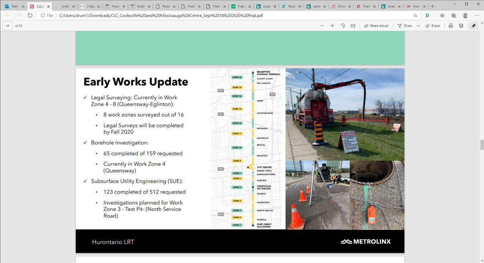Edit the page number field
The width and height of the screenshot is (484, 263).
pyautogui.click(x=8, y=26)
